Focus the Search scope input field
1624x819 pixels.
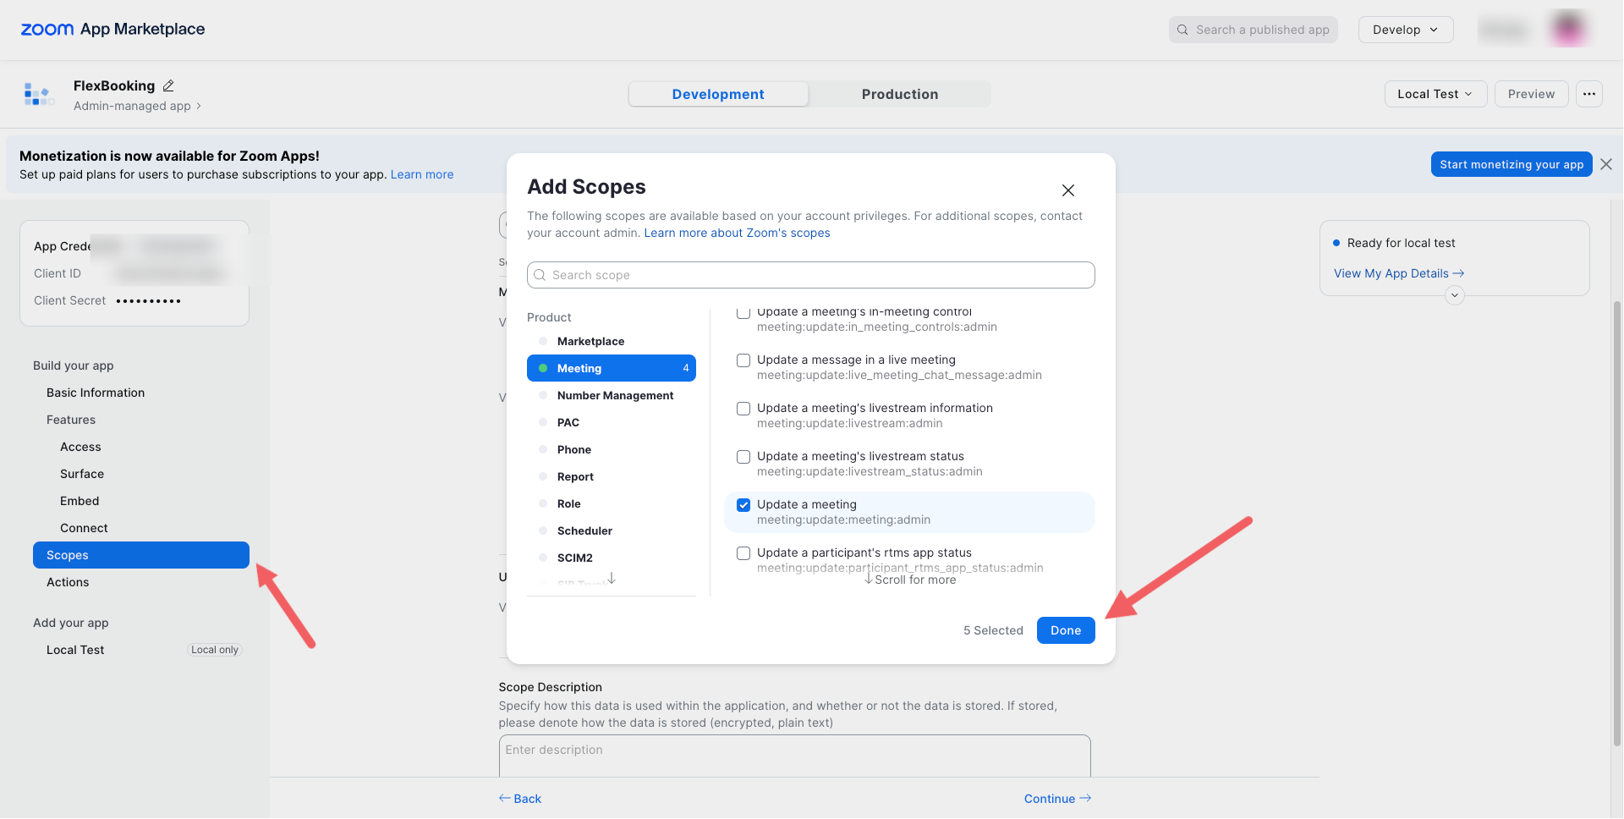(x=810, y=275)
